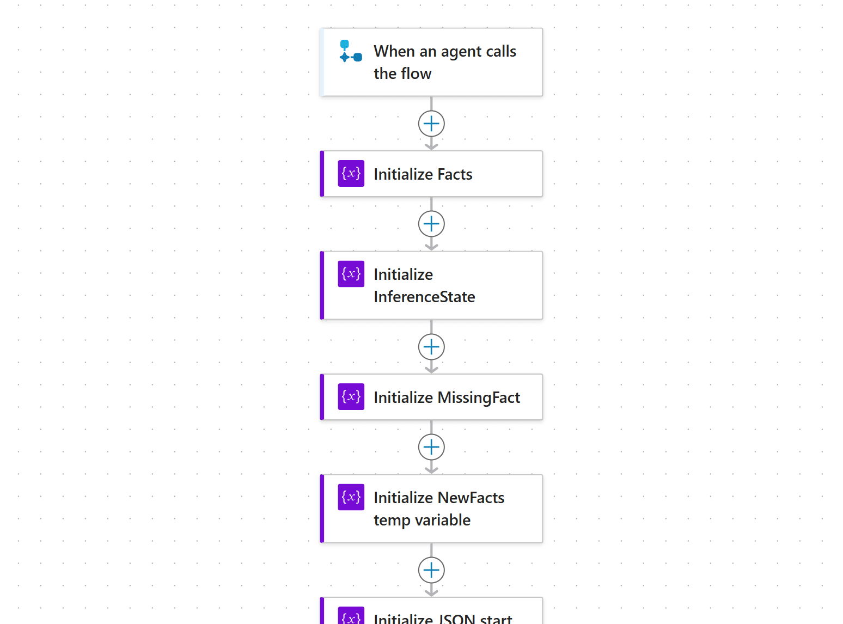Click the purple edge of Initialize Facts card
The image size is (843, 624).
[x=322, y=174]
